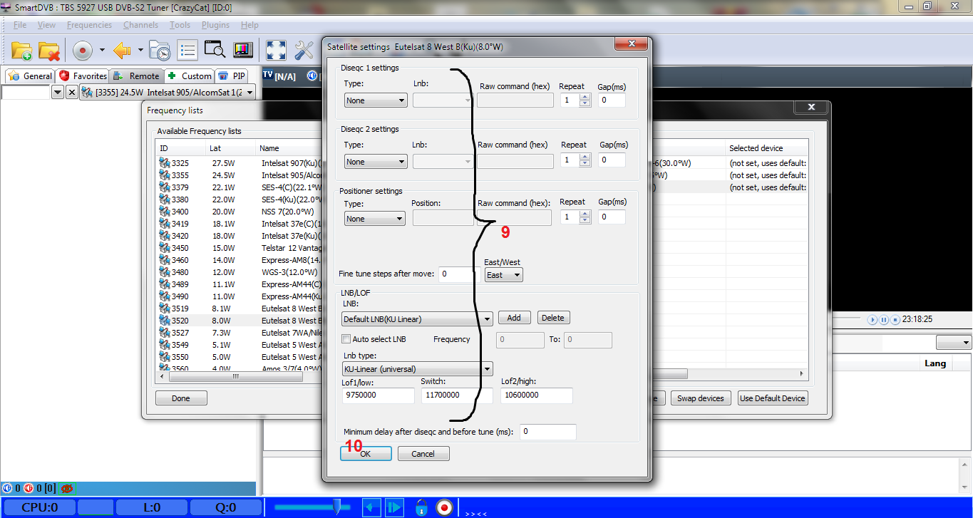Click the Switch field showing 11700000
The width and height of the screenshot is (973, 518).
(457, 395)
